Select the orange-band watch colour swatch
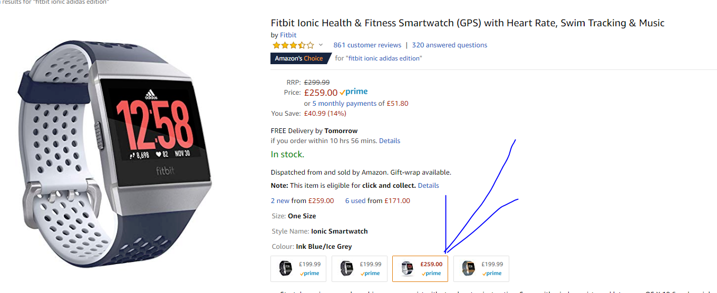717x293 pixels. (481, 269)
